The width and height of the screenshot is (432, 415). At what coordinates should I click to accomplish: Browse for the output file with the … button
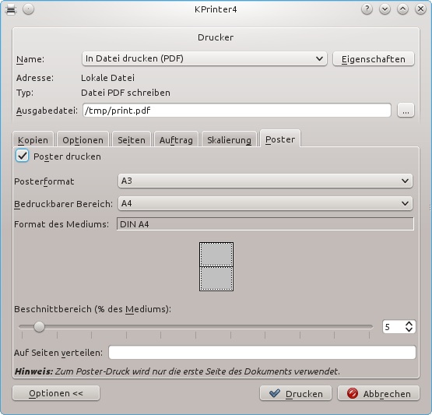pos(406,111)
